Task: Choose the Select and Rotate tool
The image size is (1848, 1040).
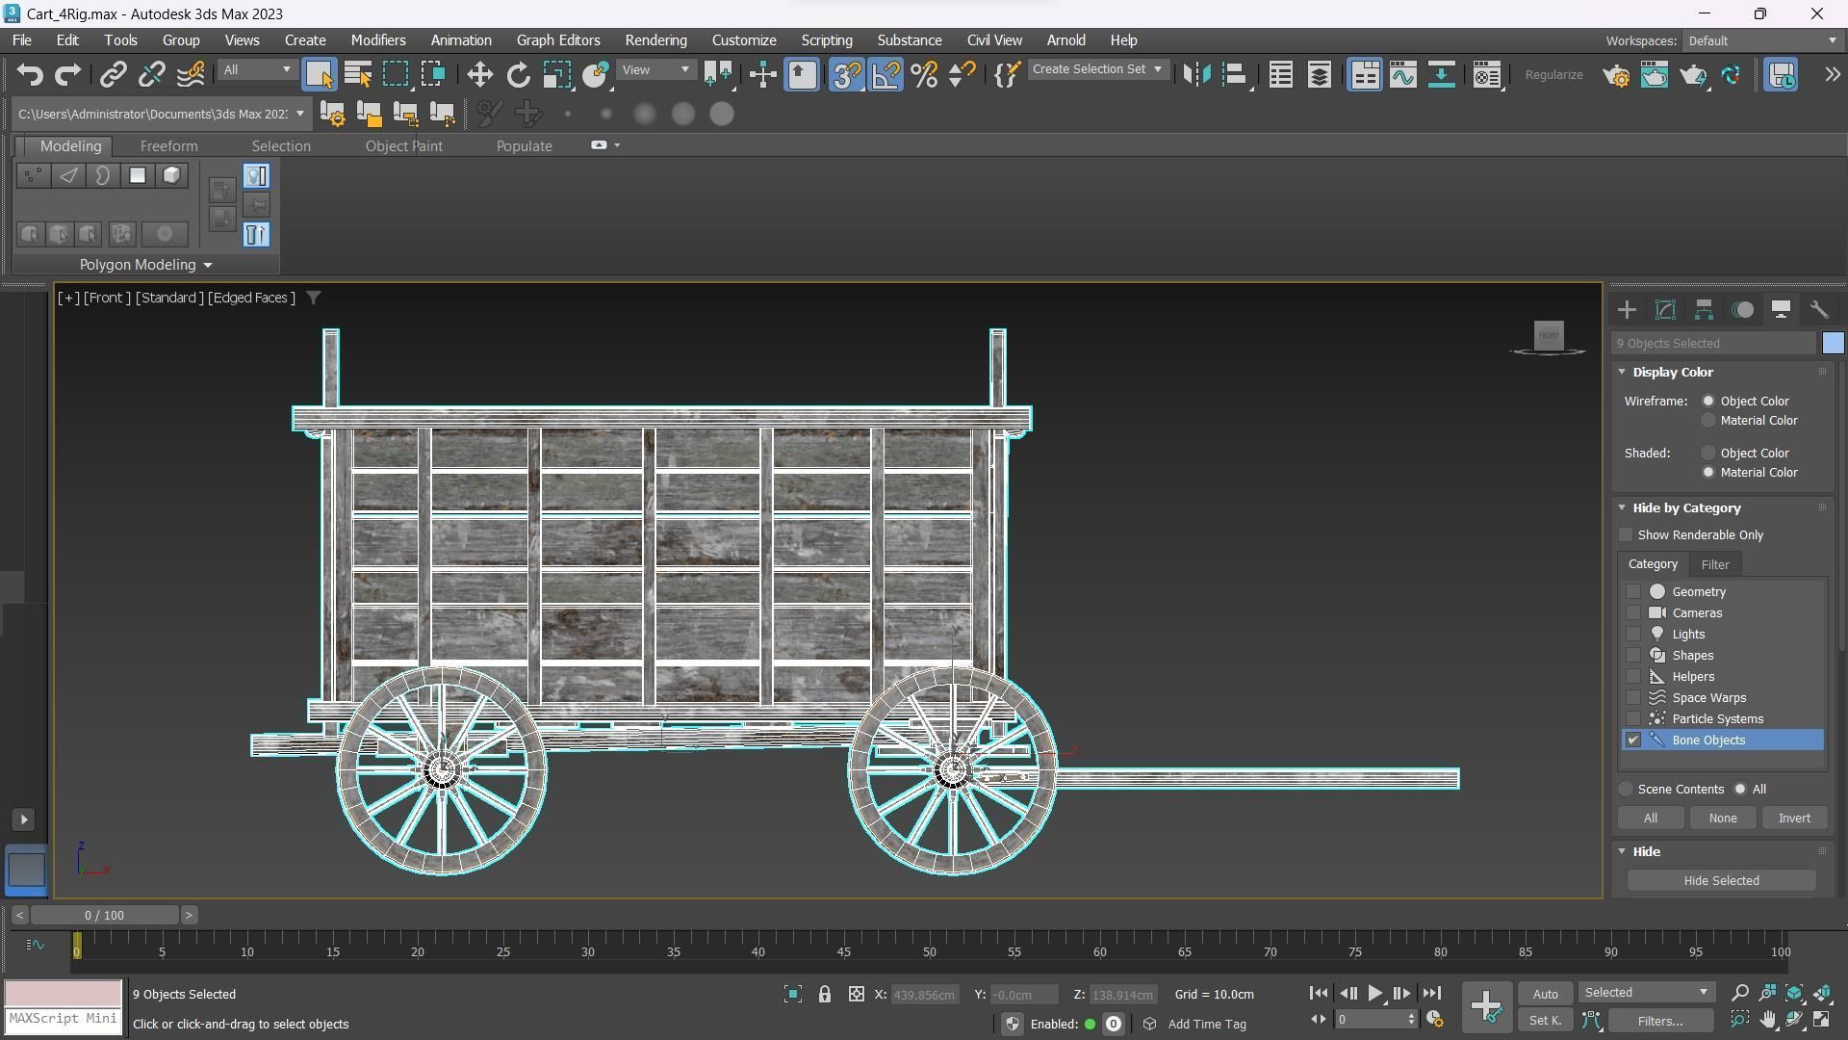Action: pyautogui.click(x=518, y=75)
